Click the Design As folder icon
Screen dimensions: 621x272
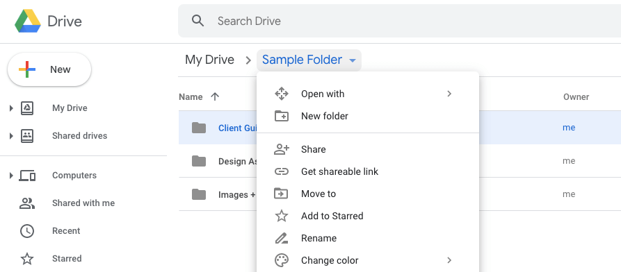199,161
